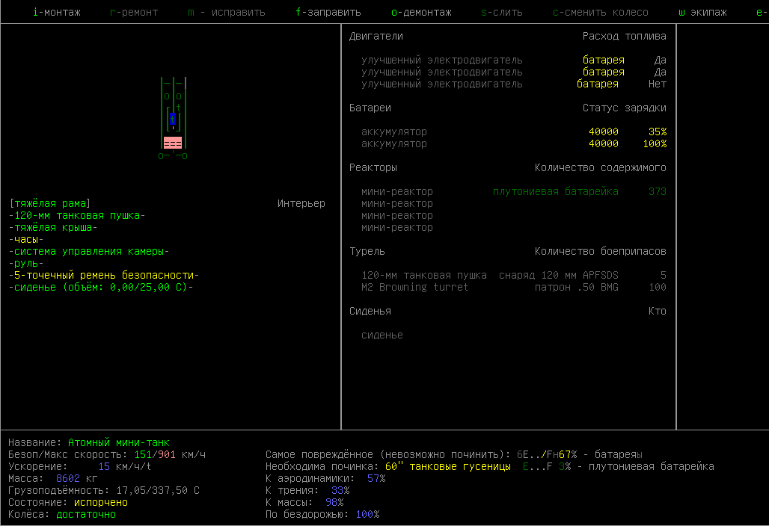Choose 'i-монтаж' in the top command bar

click(x=57, y=12)
